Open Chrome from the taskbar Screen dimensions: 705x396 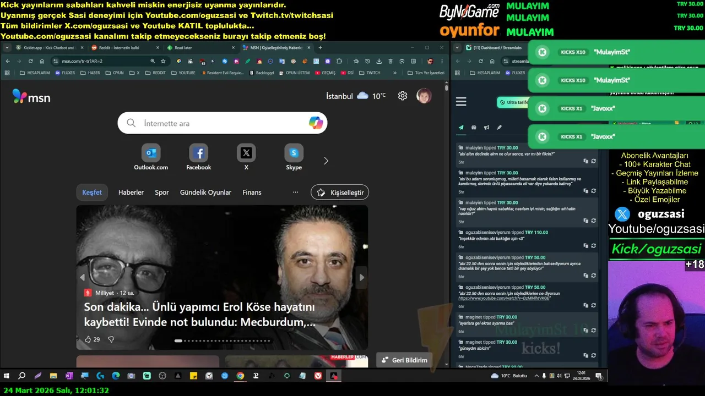tap(240, 376)
